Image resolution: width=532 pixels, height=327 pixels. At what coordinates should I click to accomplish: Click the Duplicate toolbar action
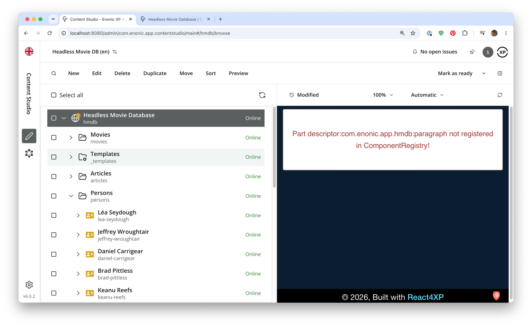(x=155, y=73)
